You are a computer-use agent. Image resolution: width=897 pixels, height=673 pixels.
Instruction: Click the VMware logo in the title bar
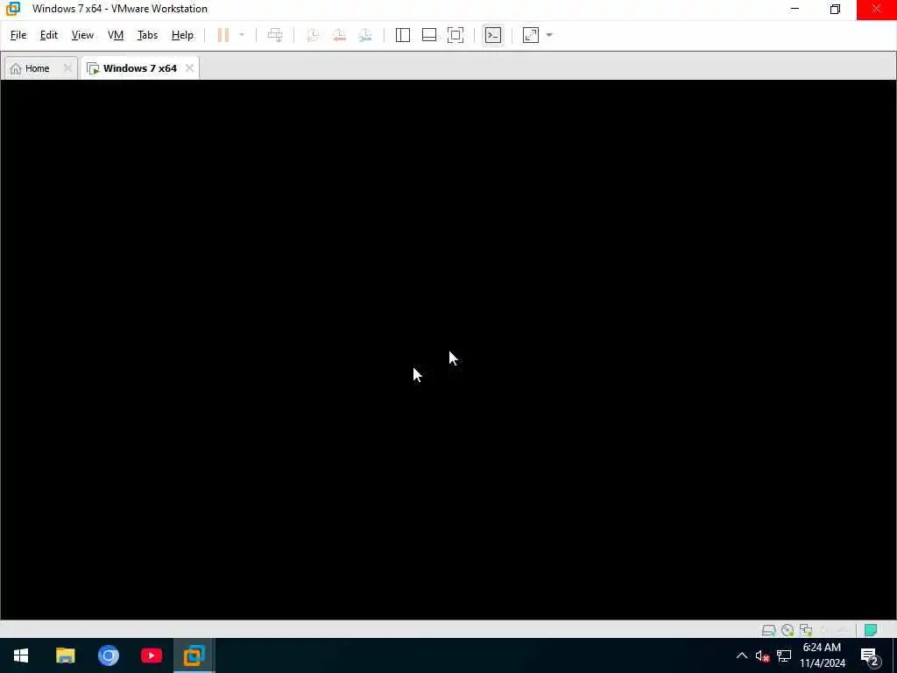point(12,9)
